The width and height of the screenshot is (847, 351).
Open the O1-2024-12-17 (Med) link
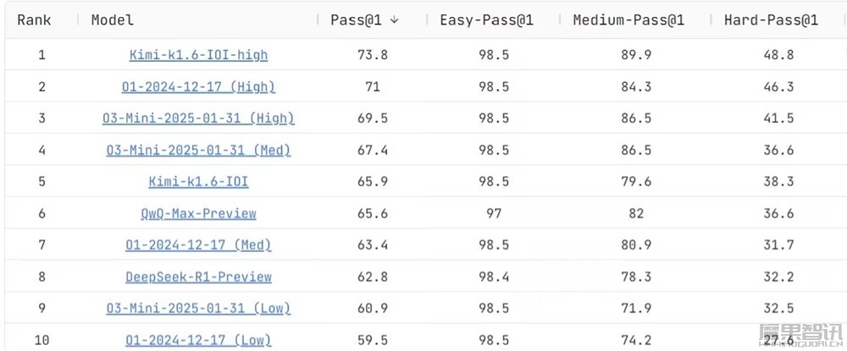click(198, 244)
